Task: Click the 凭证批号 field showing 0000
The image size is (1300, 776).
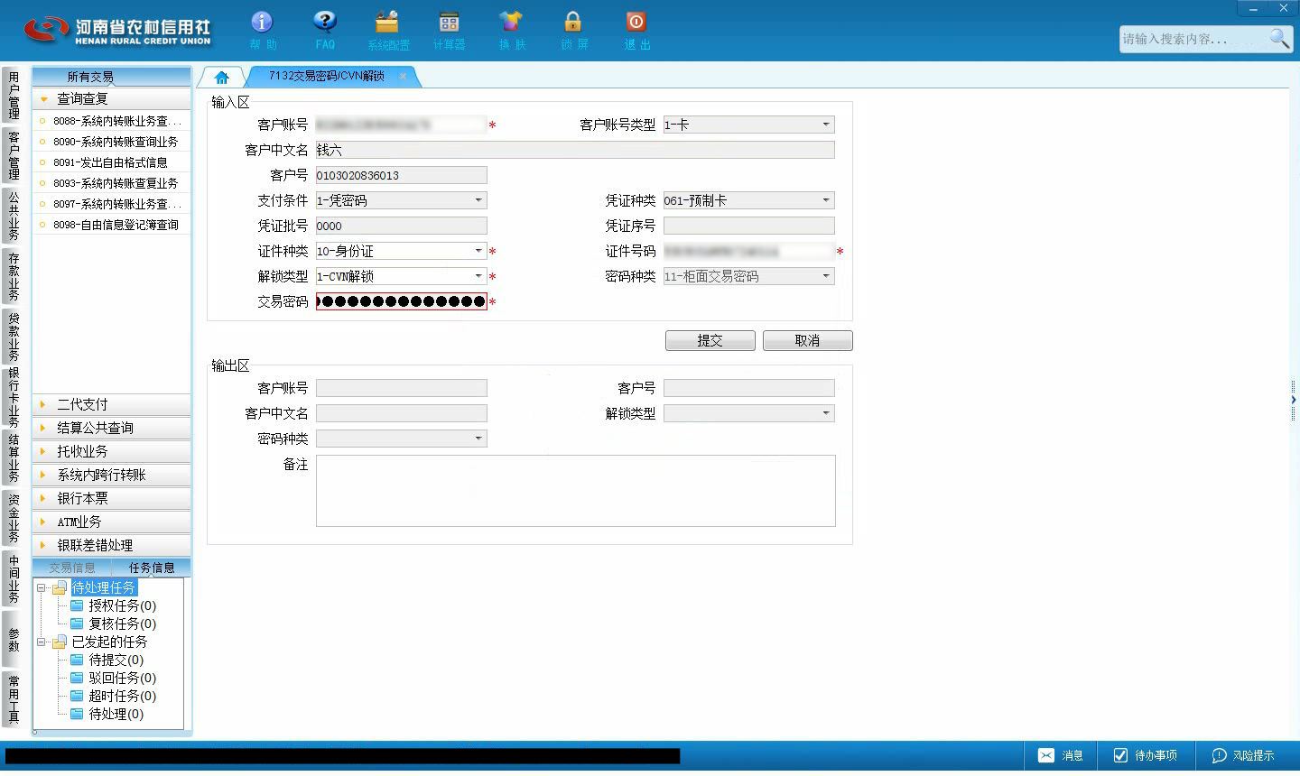Action: 402,226
